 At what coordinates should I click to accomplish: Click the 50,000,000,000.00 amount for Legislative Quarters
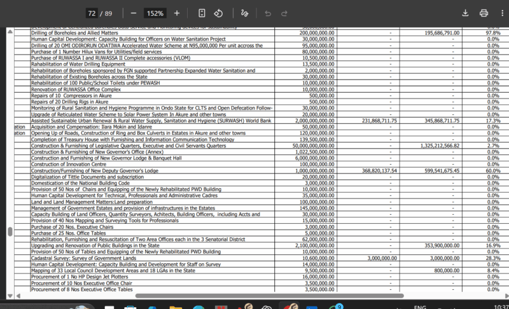(311, 146)
